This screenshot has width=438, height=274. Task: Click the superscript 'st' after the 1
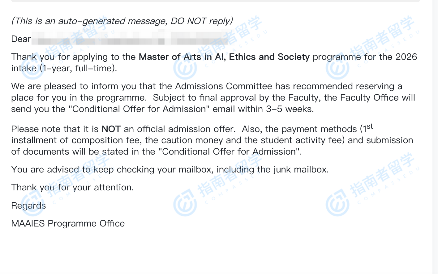370,127
